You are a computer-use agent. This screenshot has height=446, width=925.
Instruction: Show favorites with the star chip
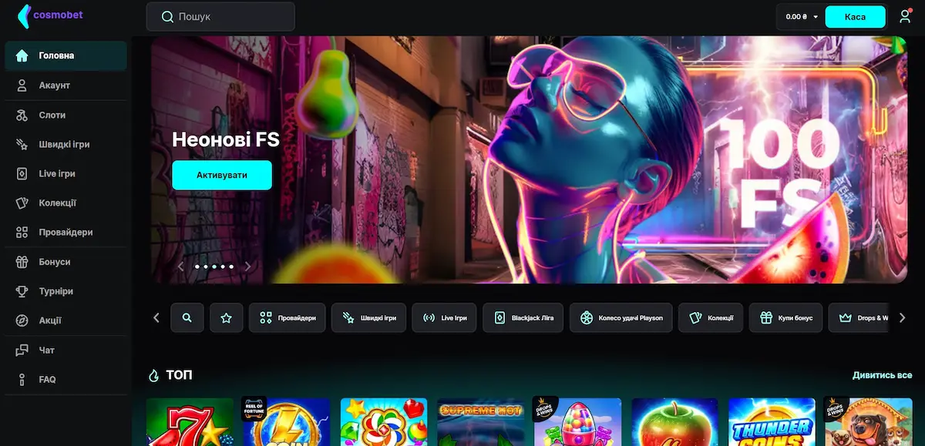226,317
